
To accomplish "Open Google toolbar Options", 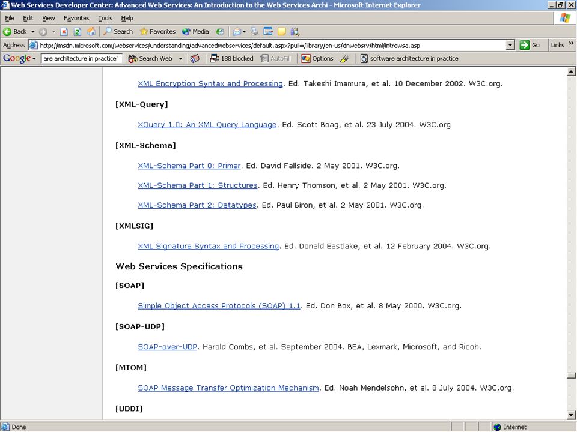I will [x=317, y=58].
